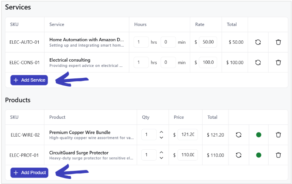This screenshot has height=184, width=292.
Task: Delete the Electrical consulting service row
Action: coord(278,62)
